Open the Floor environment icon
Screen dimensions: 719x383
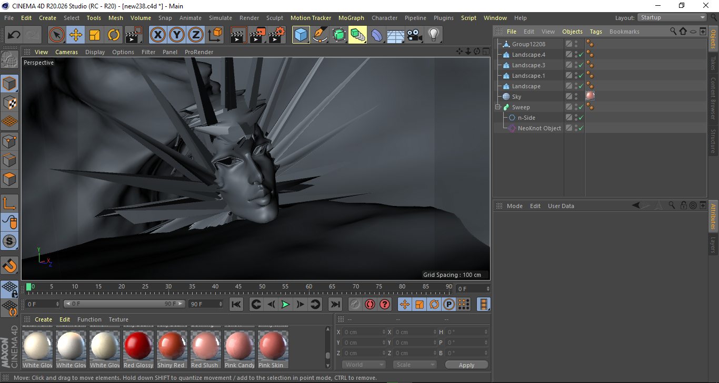396,35
